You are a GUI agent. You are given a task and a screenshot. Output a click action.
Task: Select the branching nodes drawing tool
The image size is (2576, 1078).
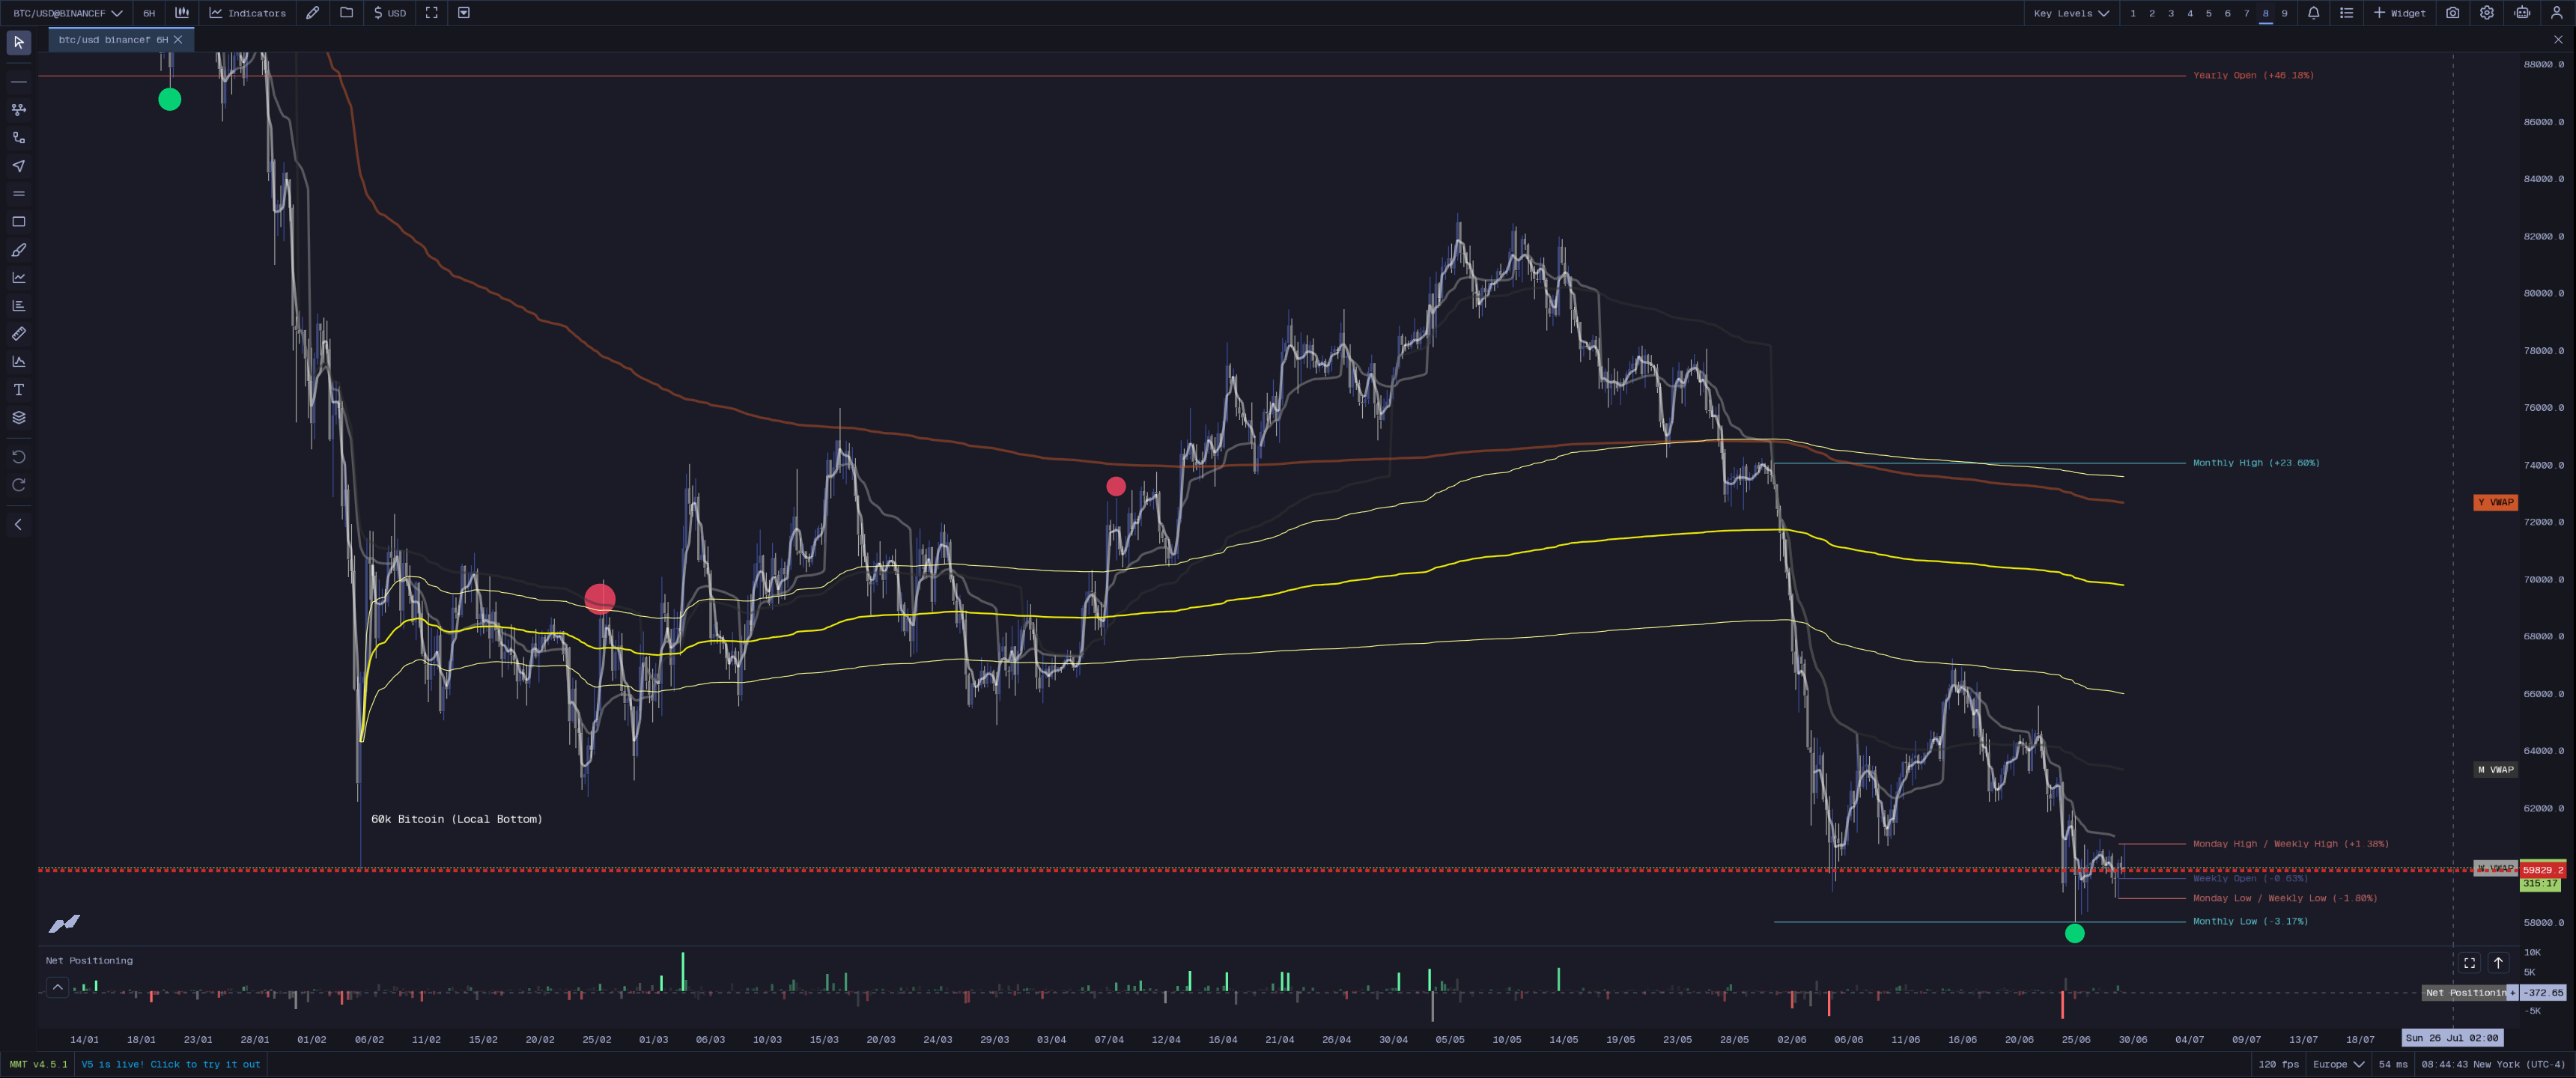pyautogui.click(x=18, y=109)
